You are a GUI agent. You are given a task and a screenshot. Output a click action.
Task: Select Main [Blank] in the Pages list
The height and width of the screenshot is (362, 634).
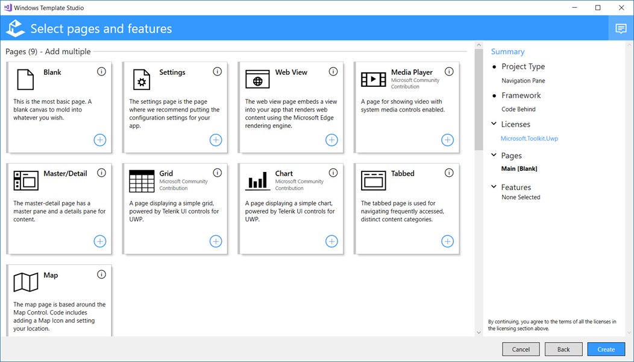[x=519, y=169]
